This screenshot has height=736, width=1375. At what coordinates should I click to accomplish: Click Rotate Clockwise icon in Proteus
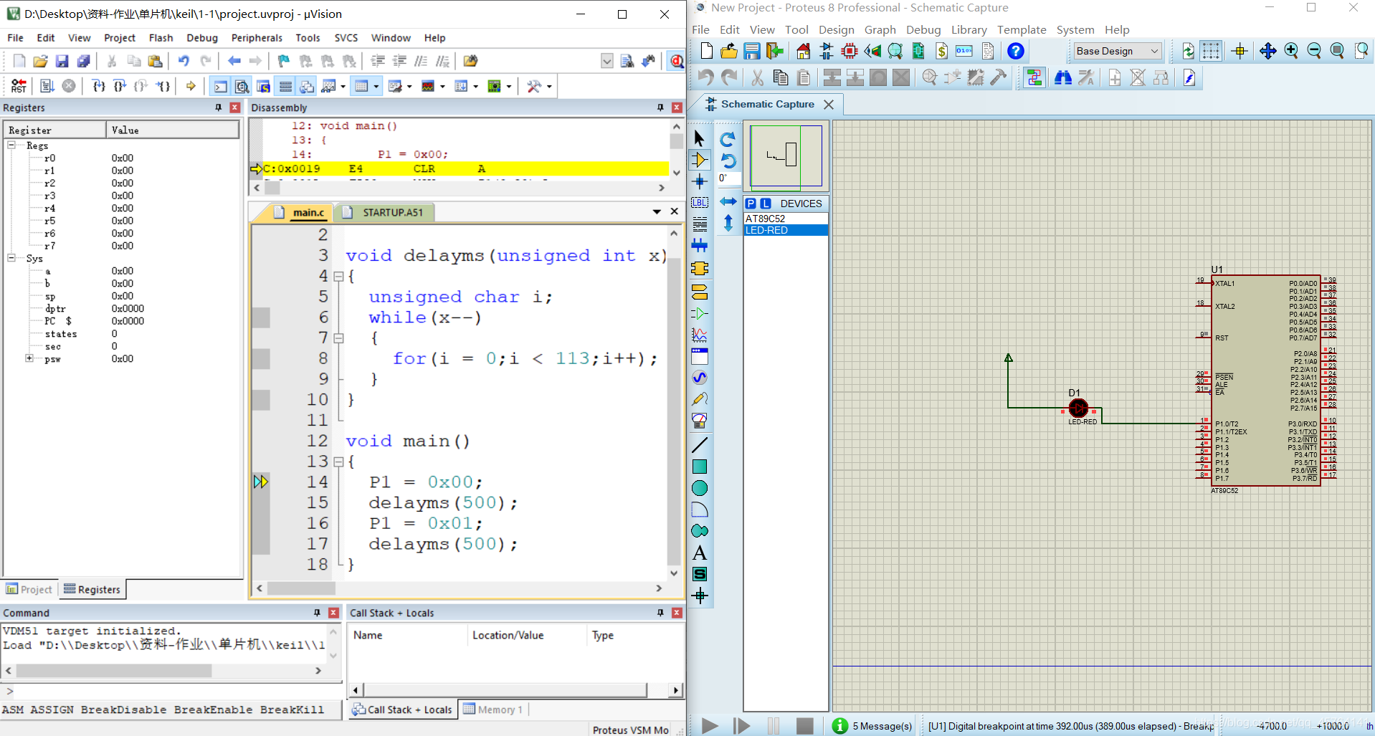pos(728,139)
